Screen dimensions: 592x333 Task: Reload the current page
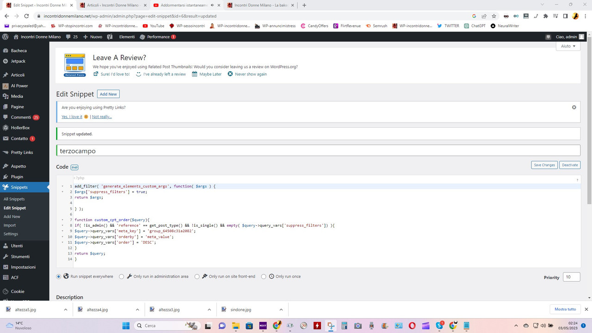pos(27,16)
